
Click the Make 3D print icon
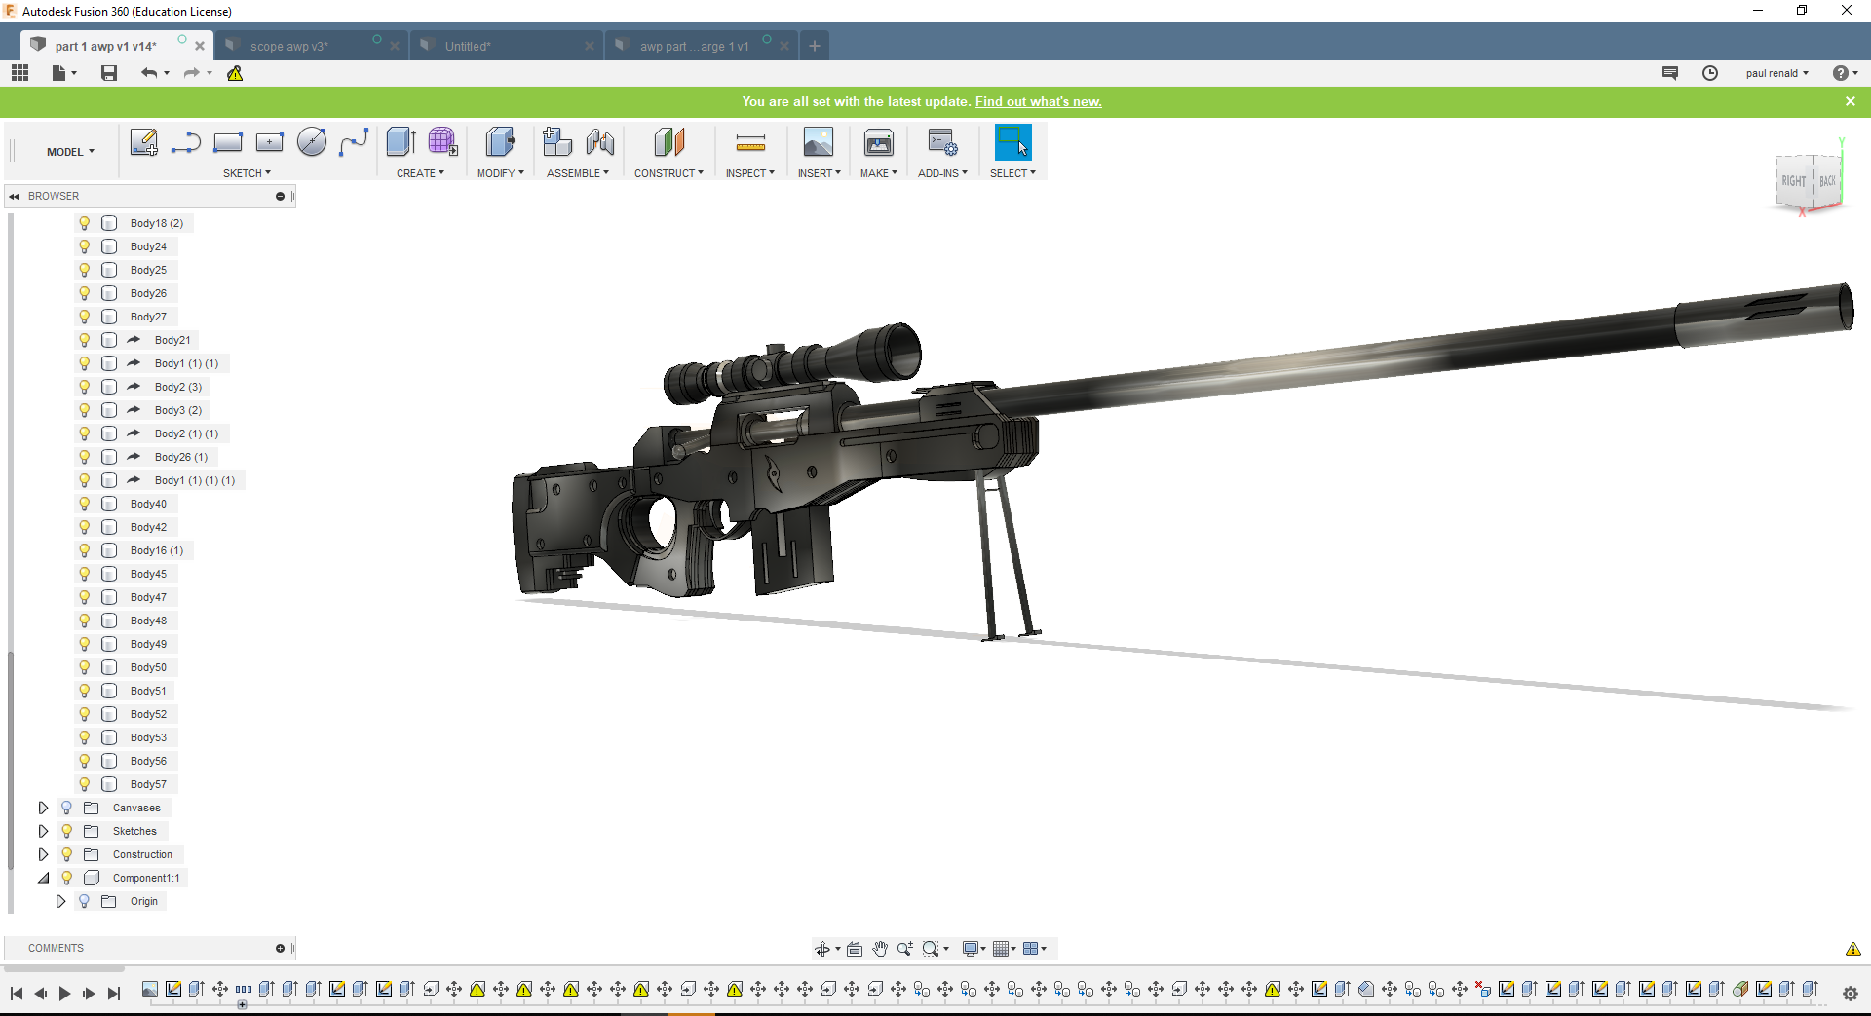pos(878,142)
